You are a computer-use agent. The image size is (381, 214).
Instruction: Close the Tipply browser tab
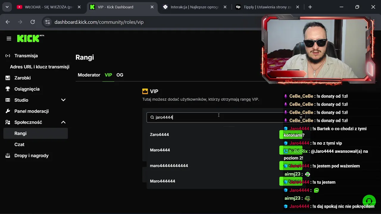(297, 7)
